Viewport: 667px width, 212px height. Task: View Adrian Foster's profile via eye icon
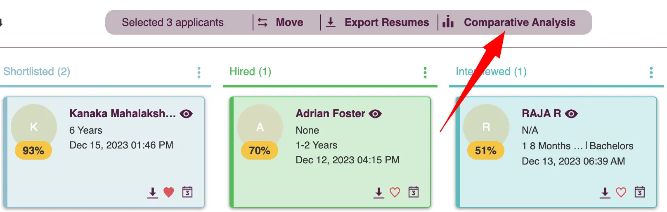(375, 114)
